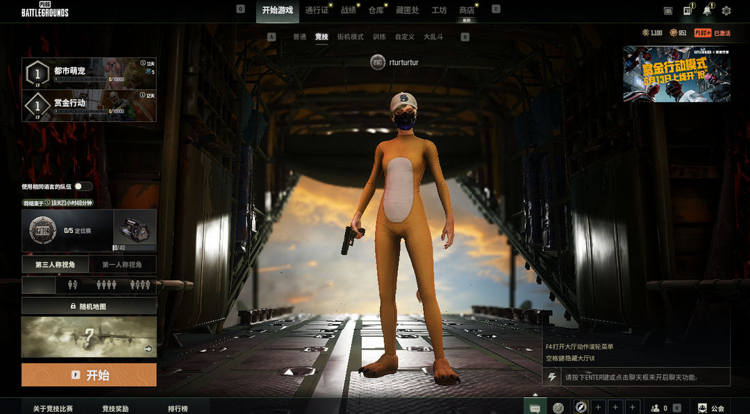Click the D key hint icon
Viewport: 750px width, 414px height.
click(x=465, y=37)
